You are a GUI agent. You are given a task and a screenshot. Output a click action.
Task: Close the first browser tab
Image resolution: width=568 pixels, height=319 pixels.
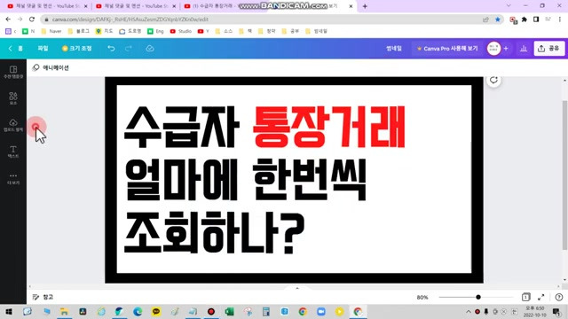coord(86,6)
